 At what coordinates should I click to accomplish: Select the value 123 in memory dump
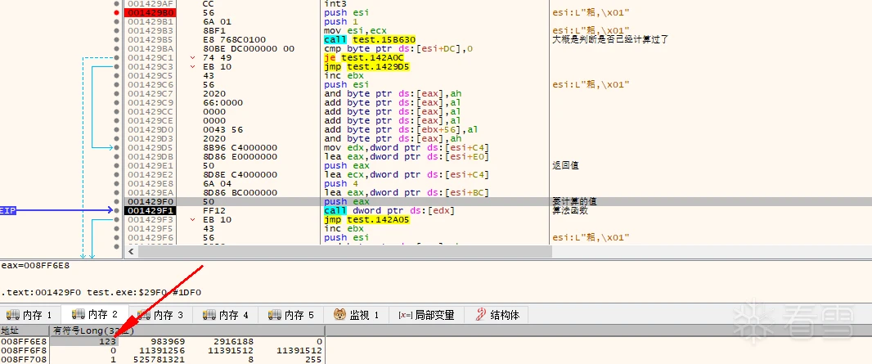coord(106,340)
